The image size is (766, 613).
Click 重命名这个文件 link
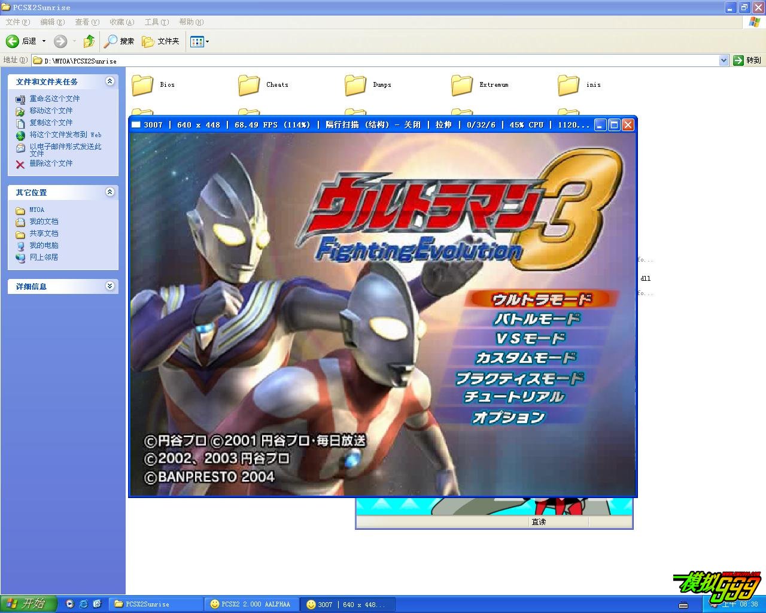coord(54,99)
